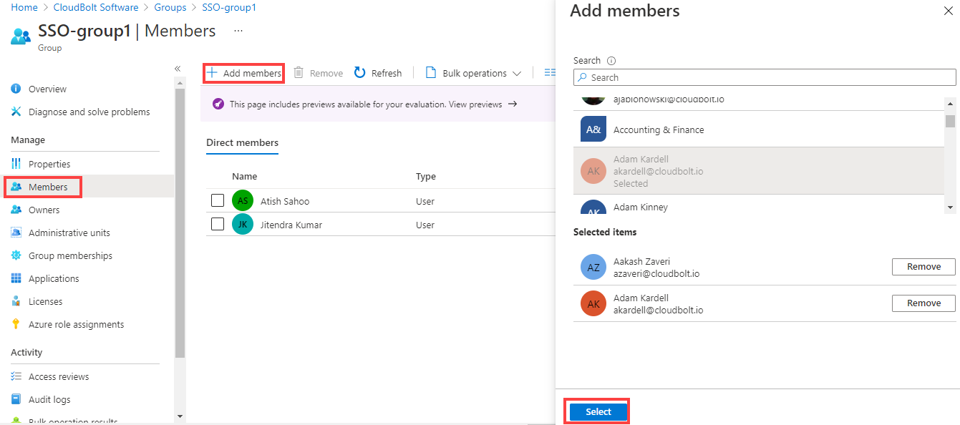Open the Owners menu item
Viewport: 960px width, 425px height.
(x=44, y=210)
